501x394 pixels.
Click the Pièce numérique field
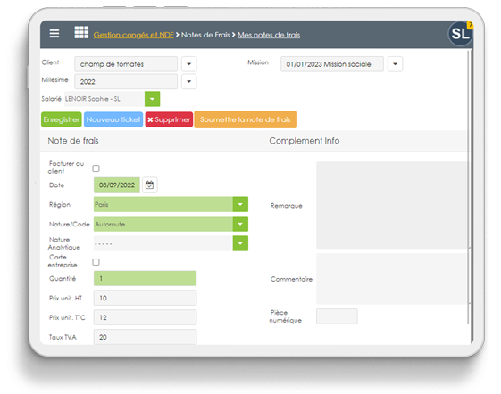(x=337, y=316)
